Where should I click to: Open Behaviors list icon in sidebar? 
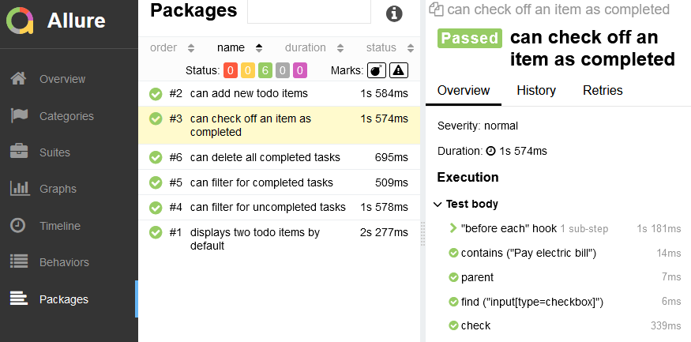(19, 262)
